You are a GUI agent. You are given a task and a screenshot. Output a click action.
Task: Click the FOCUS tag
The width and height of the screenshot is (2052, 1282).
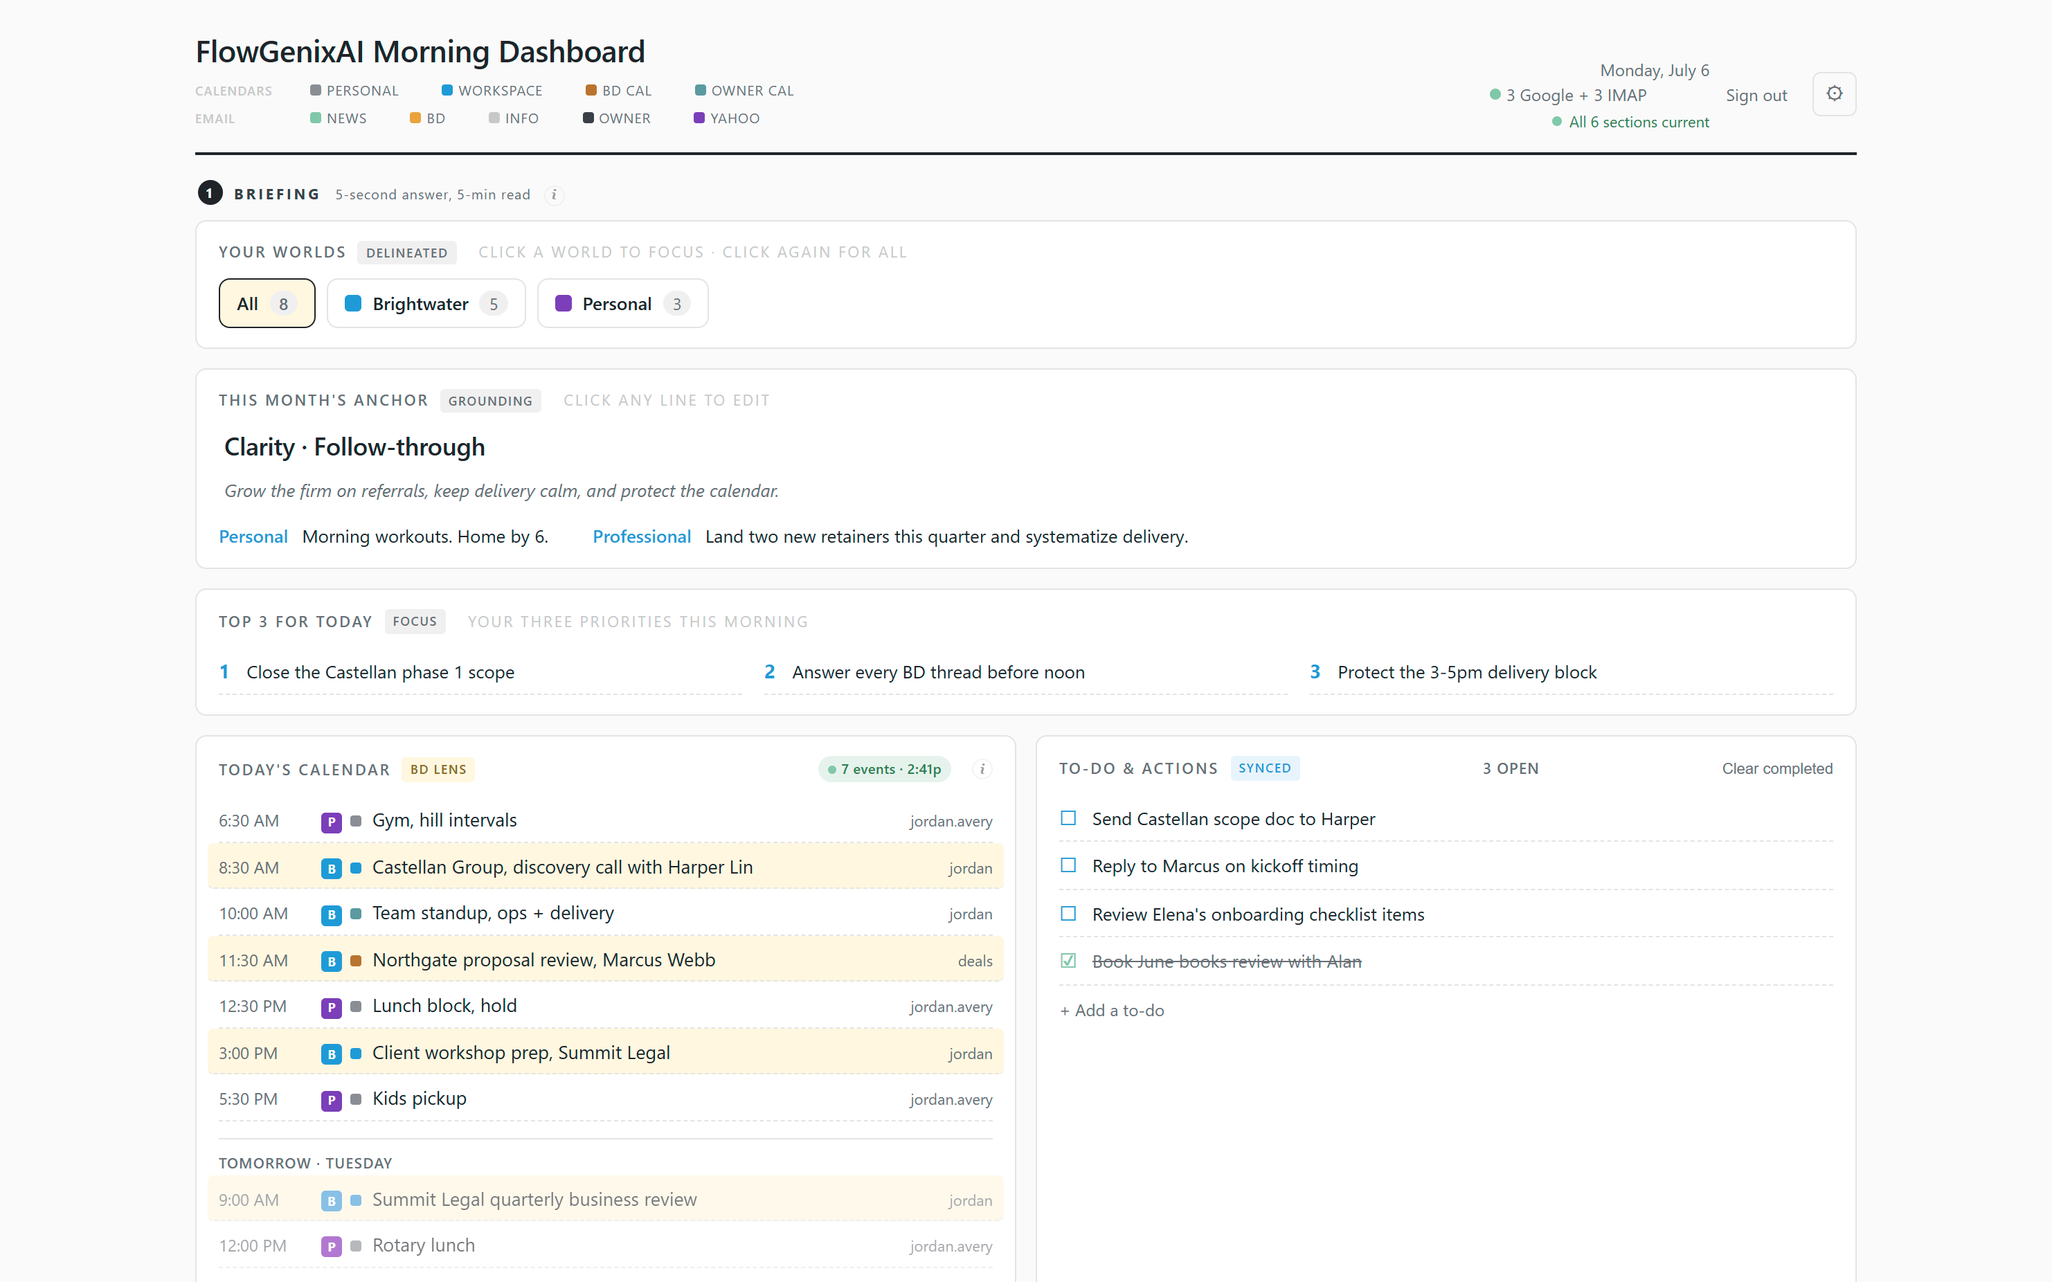[415, 622]
